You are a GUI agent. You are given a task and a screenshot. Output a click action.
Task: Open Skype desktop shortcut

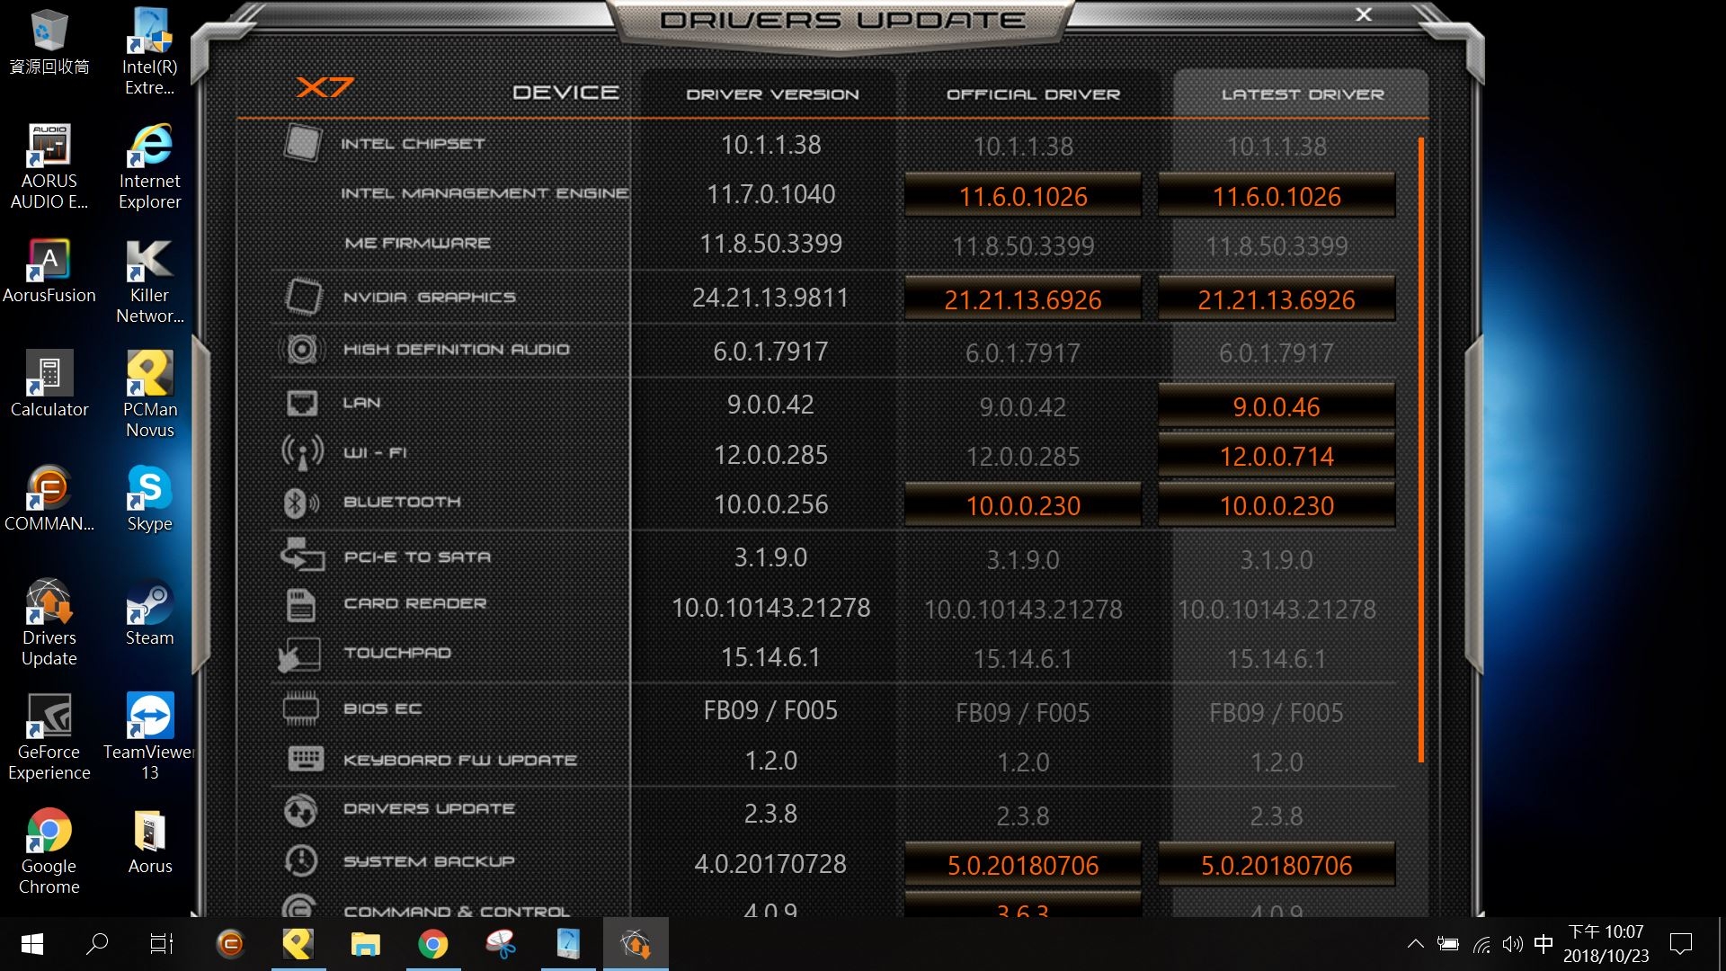pyautogui.click(x=149, y=498)
